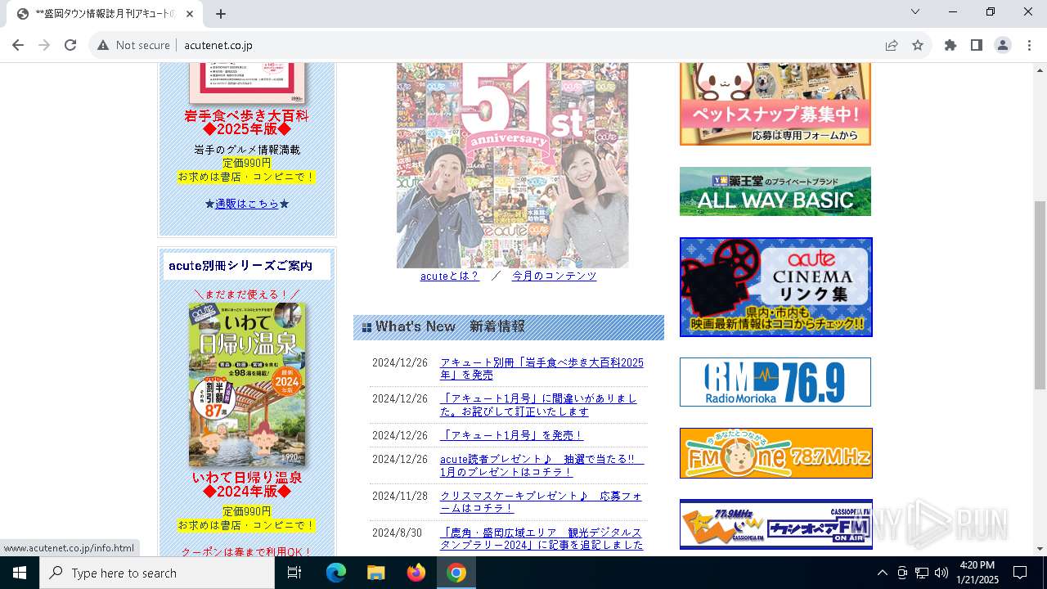Open 「アキュート1月号」を発売！ link

(x=511, y=436)
